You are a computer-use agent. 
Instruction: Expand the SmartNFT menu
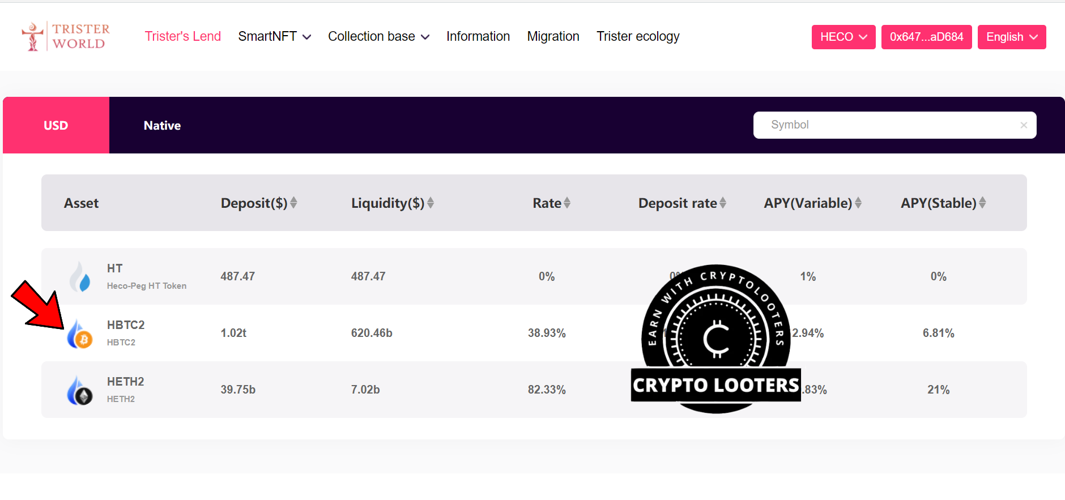point(275,37)
